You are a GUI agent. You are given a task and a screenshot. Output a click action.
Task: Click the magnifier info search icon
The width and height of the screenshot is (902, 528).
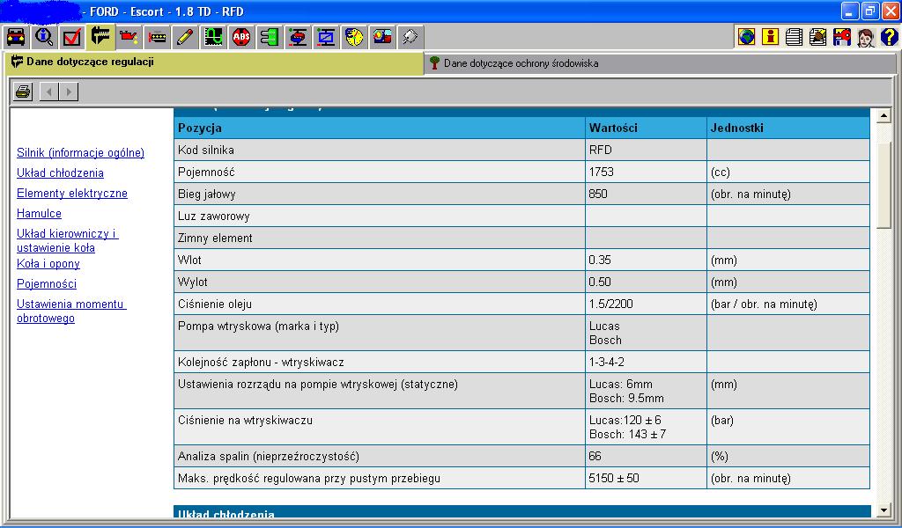coord(44,37)
